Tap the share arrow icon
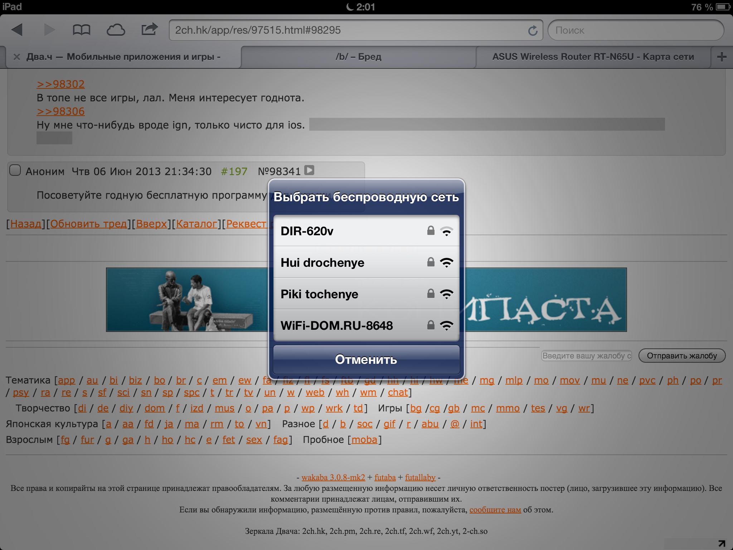Viewport: 733px width, 550px height. coord(149,29)
